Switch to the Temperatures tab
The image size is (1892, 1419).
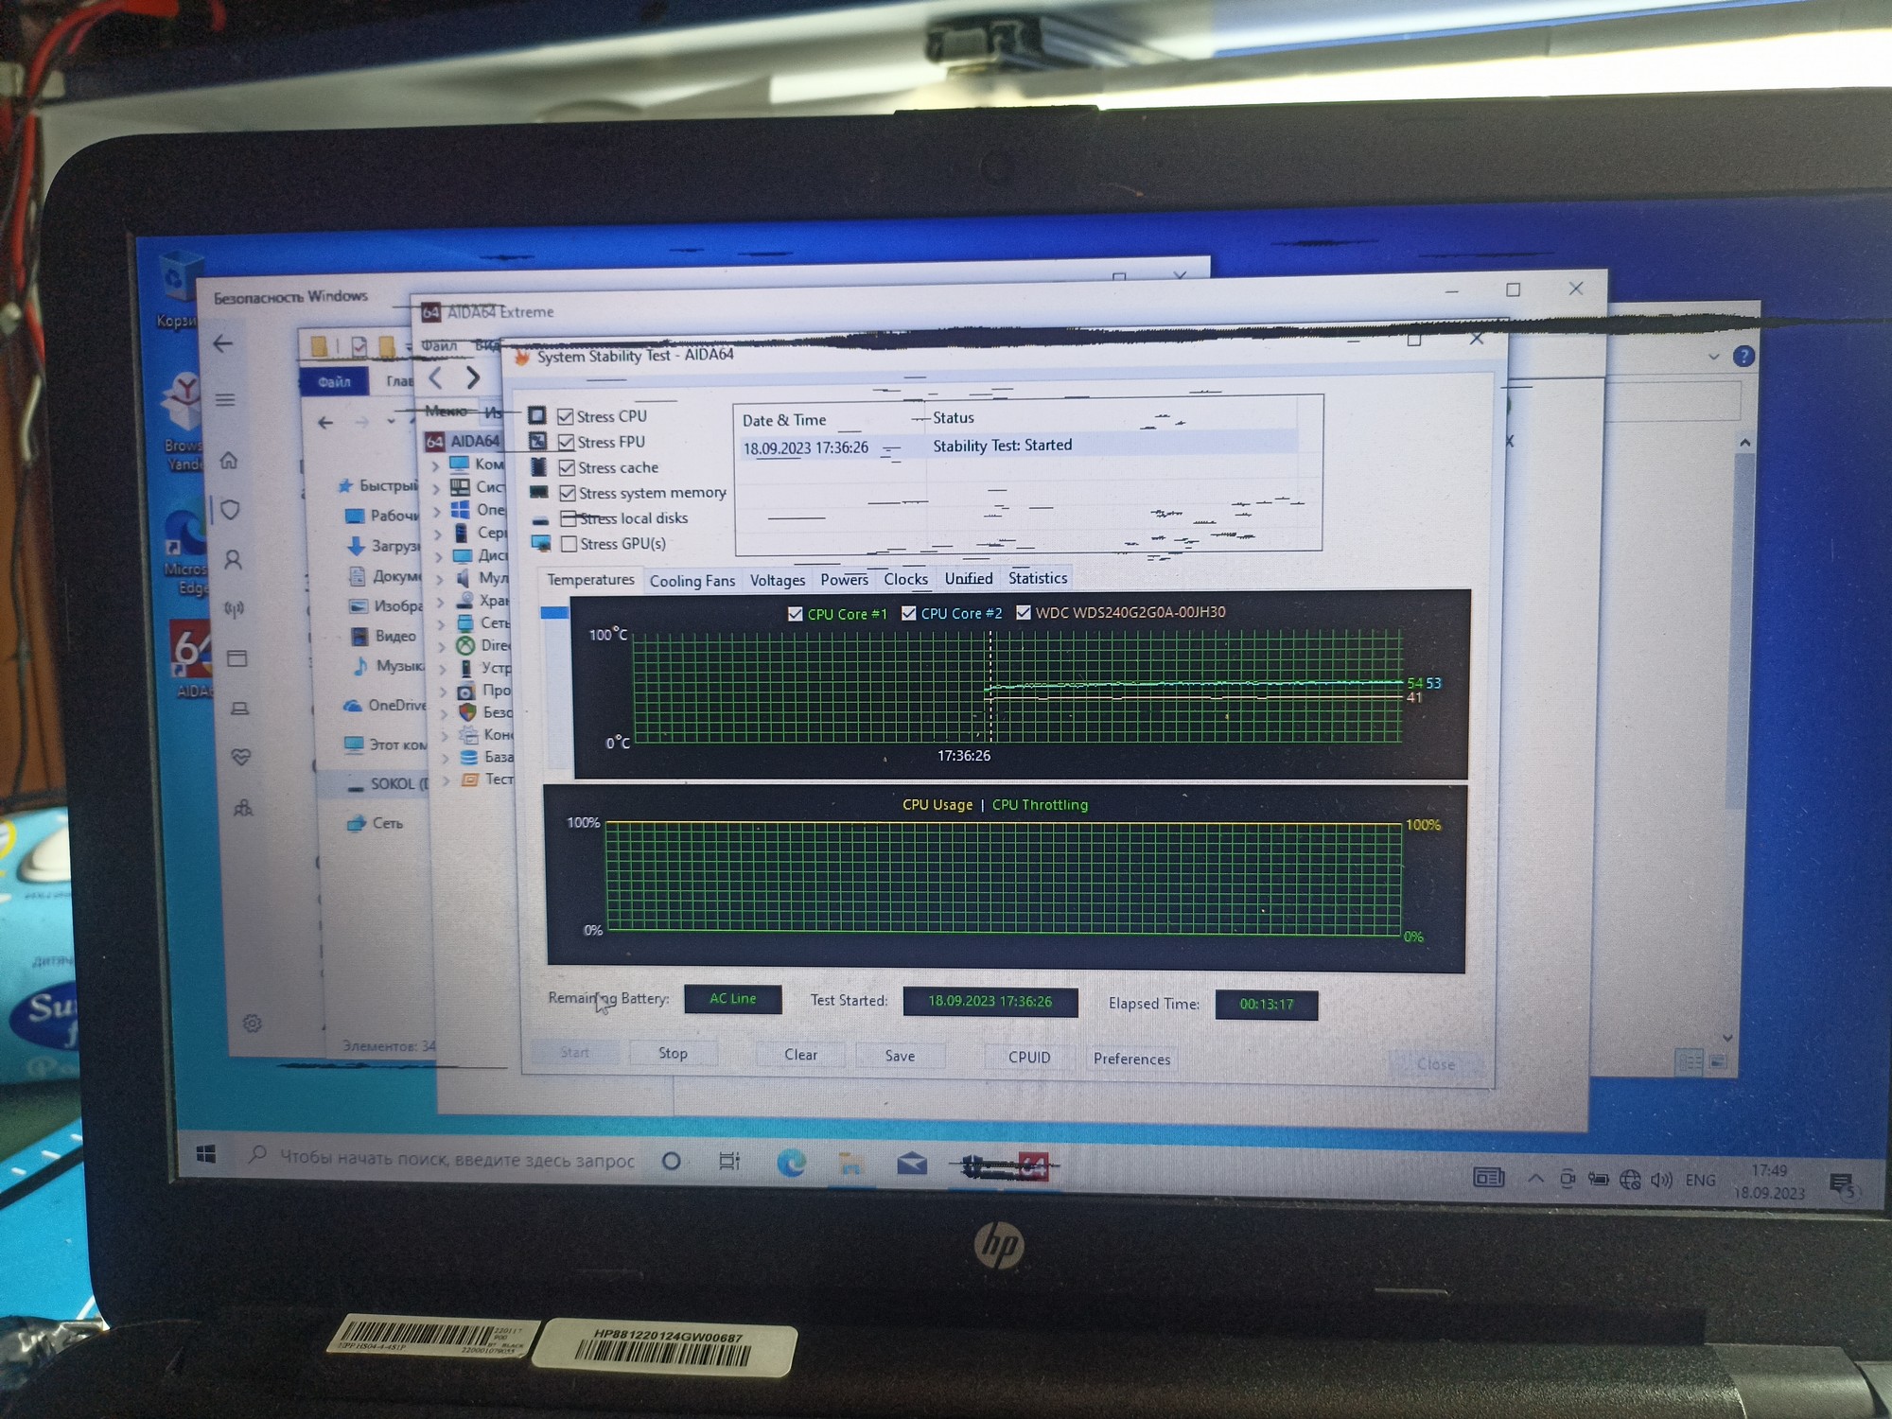click(x=590, y=579)
